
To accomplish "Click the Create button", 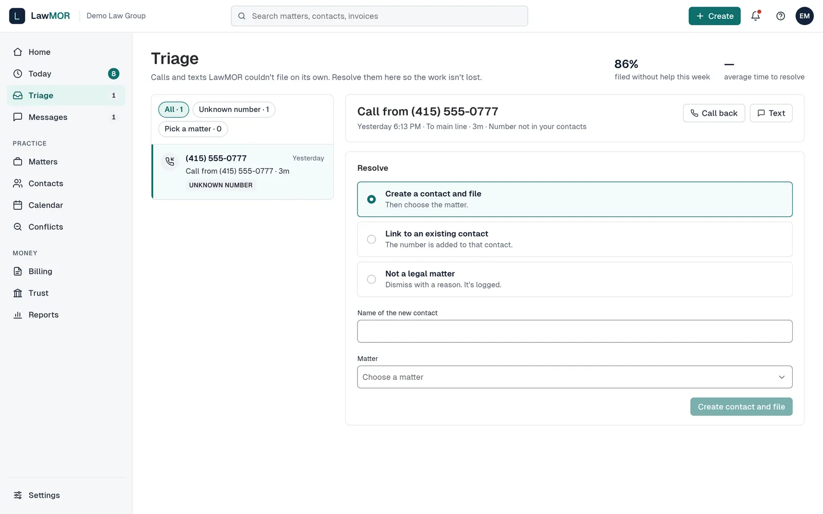I will pyautogui.click(x=714, y=16).
